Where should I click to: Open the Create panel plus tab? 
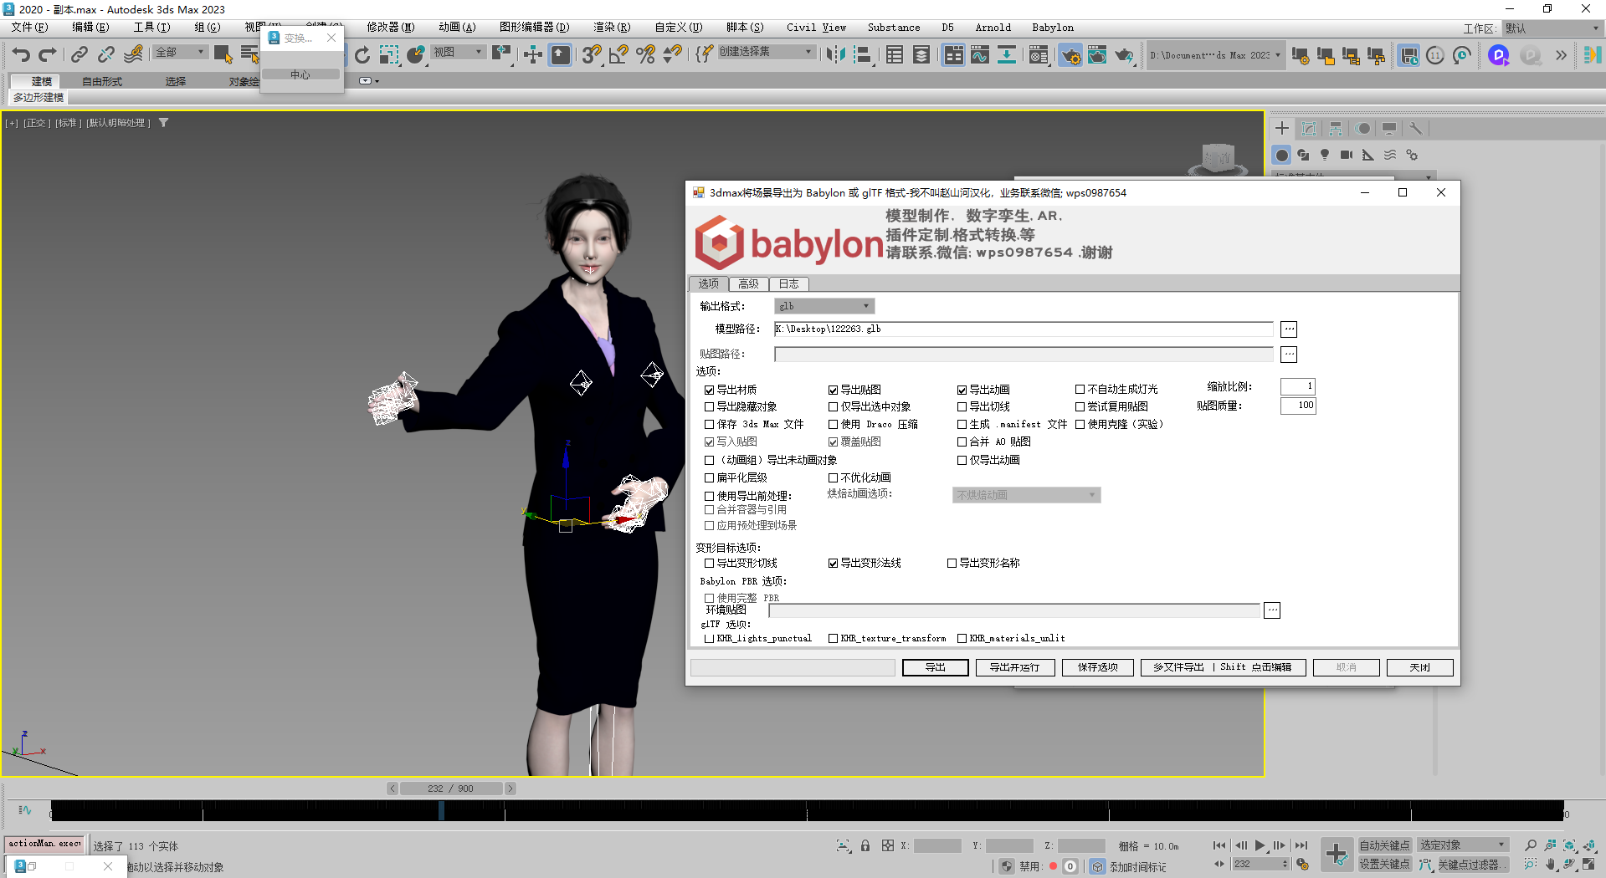(x=1282, y=128)
